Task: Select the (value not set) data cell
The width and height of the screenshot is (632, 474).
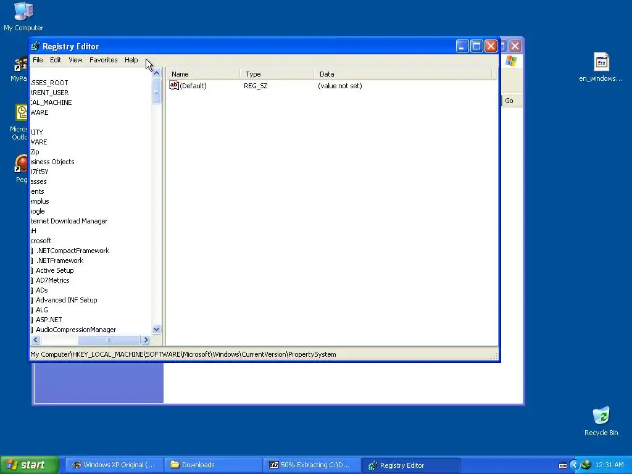Action: coord(340,86)
